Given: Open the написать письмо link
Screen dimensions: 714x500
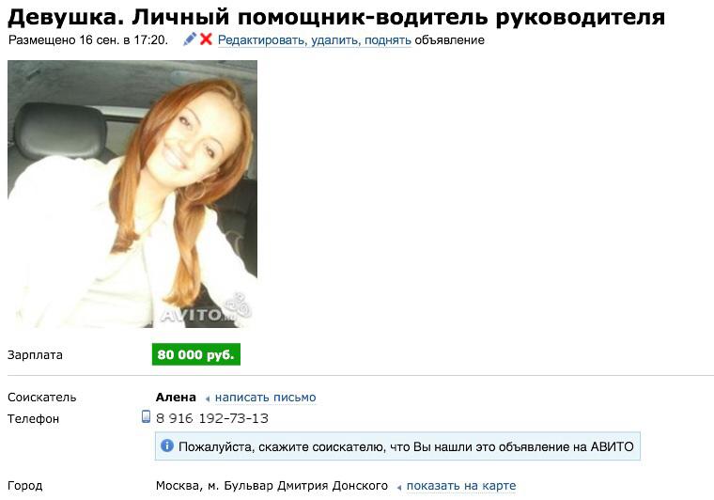Looking at the screenshot, I should [266, 398].
